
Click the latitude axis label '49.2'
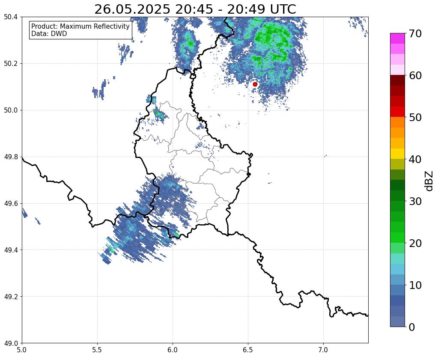(11, 297)
